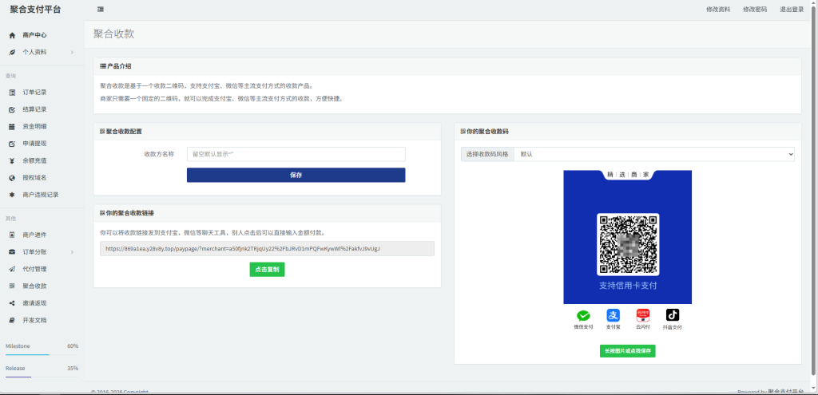Click the 聚合收款配置 panel title
Viewport: 818px width, 395px height.
(124, 132)
